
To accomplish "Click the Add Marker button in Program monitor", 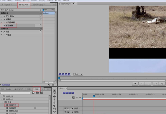I will (135, 84).
